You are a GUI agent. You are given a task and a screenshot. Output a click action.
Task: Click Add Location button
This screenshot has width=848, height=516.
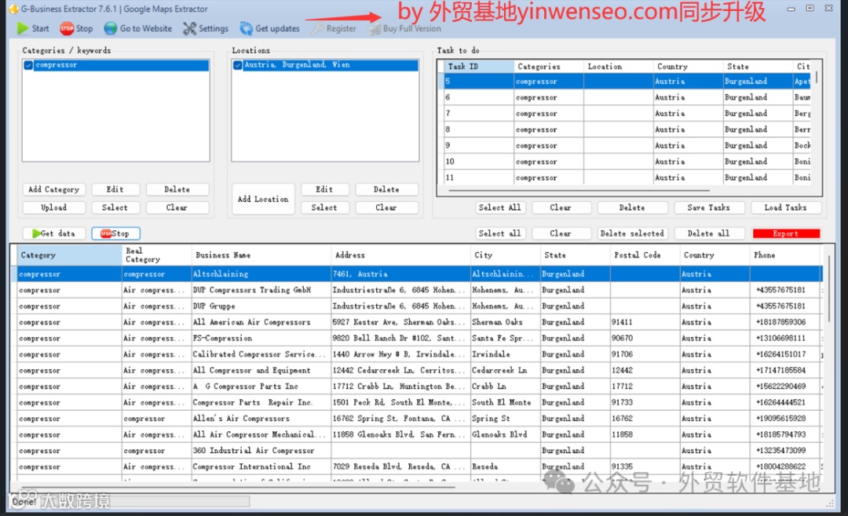(263, 199)
